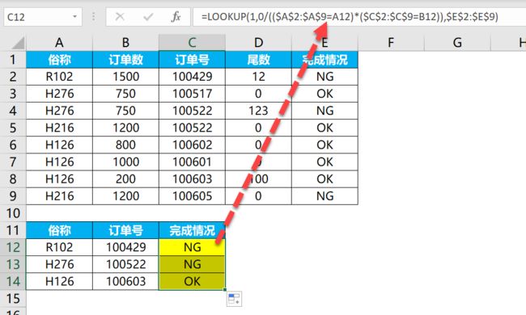Select row 13 header
Viewport: 526px width, 315px height.
point(13,264)
